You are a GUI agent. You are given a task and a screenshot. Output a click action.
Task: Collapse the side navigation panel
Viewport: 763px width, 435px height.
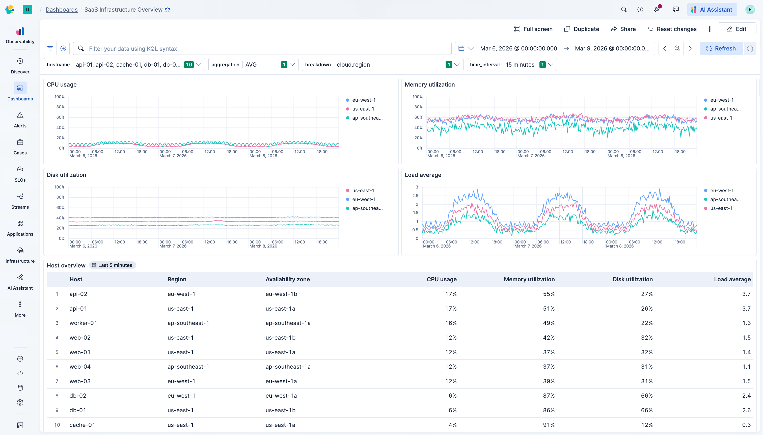tap(20, 425)
